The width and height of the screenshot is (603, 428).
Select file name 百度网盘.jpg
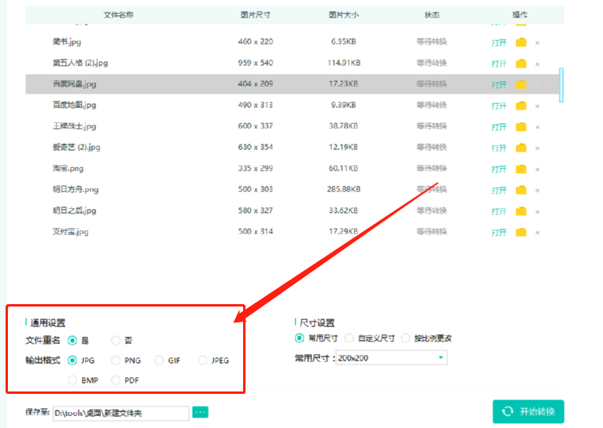click(74, 83)
